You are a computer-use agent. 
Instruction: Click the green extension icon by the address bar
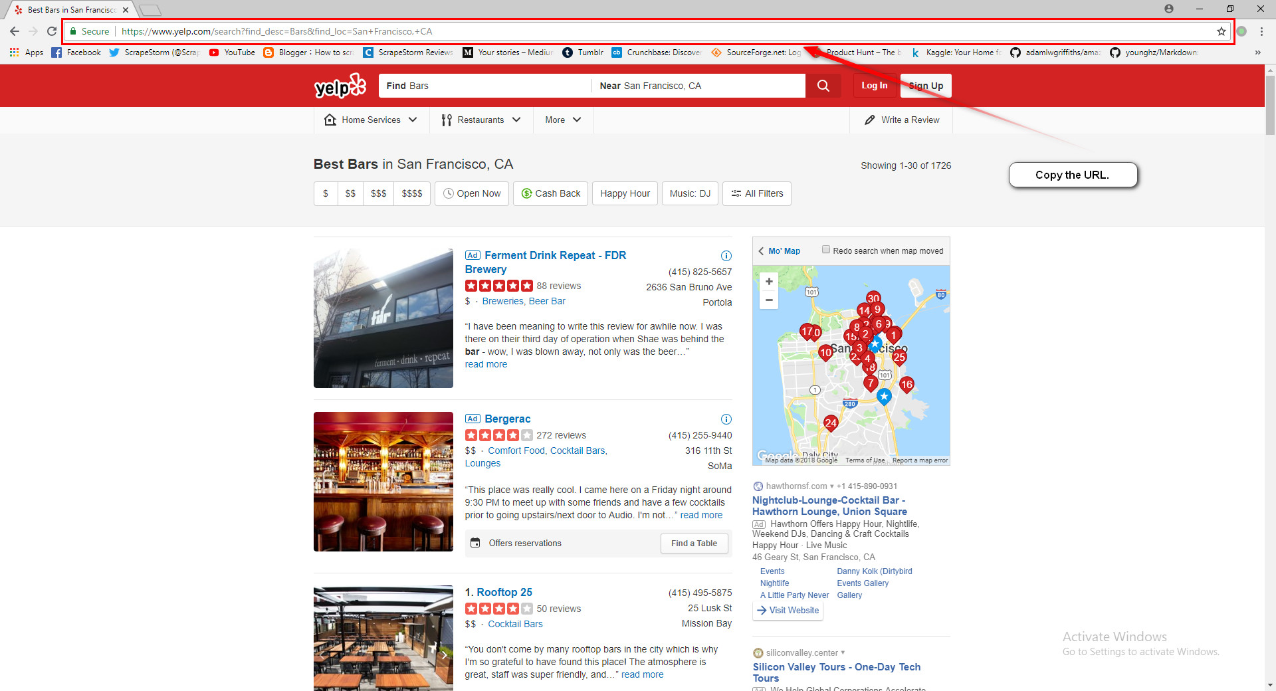1241,31
